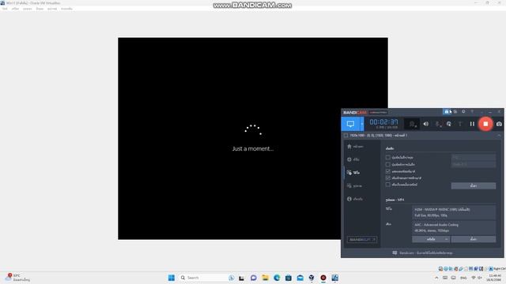Open the Mail app from the taskbar

coord(300,278)
